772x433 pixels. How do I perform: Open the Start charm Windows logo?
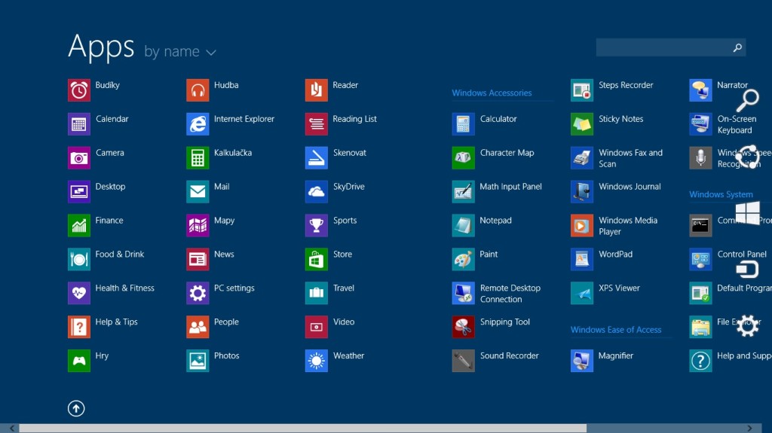(747, 213)
